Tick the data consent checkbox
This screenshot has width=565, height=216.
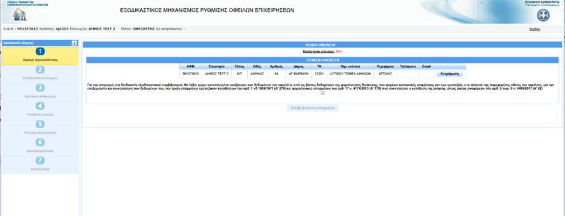[322, 93]
